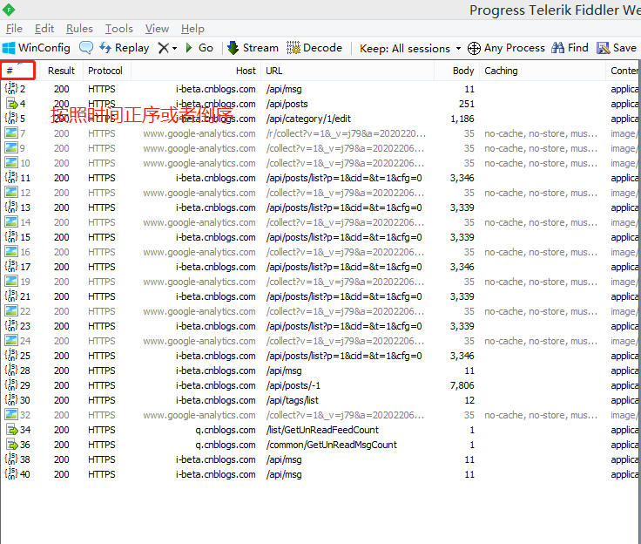Click the Fiddler app logo icon
The image size is (641, 544).
pyautogui.click(x=9, y=10)
